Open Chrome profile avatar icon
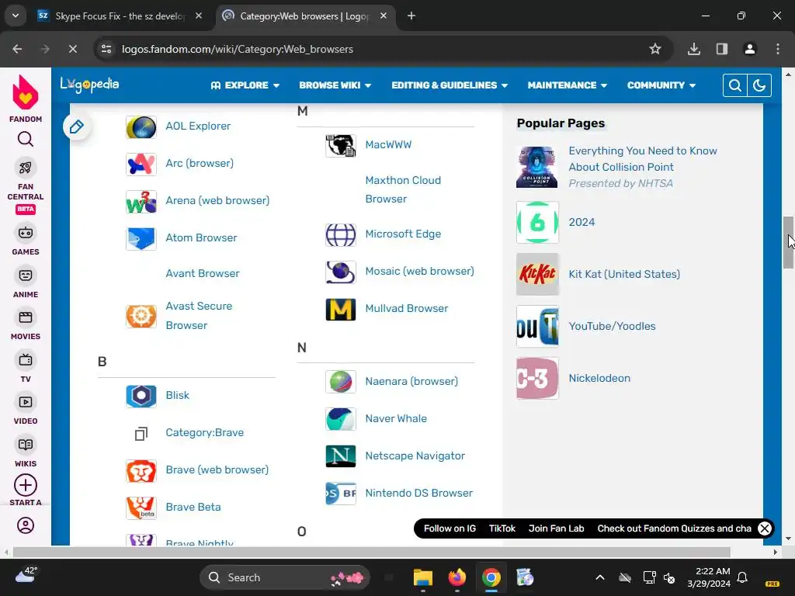 (750, 49)
